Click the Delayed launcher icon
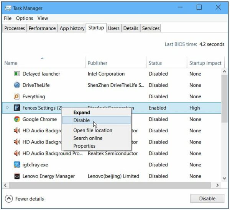Screen dimensions: 230x210 point(17,74)
